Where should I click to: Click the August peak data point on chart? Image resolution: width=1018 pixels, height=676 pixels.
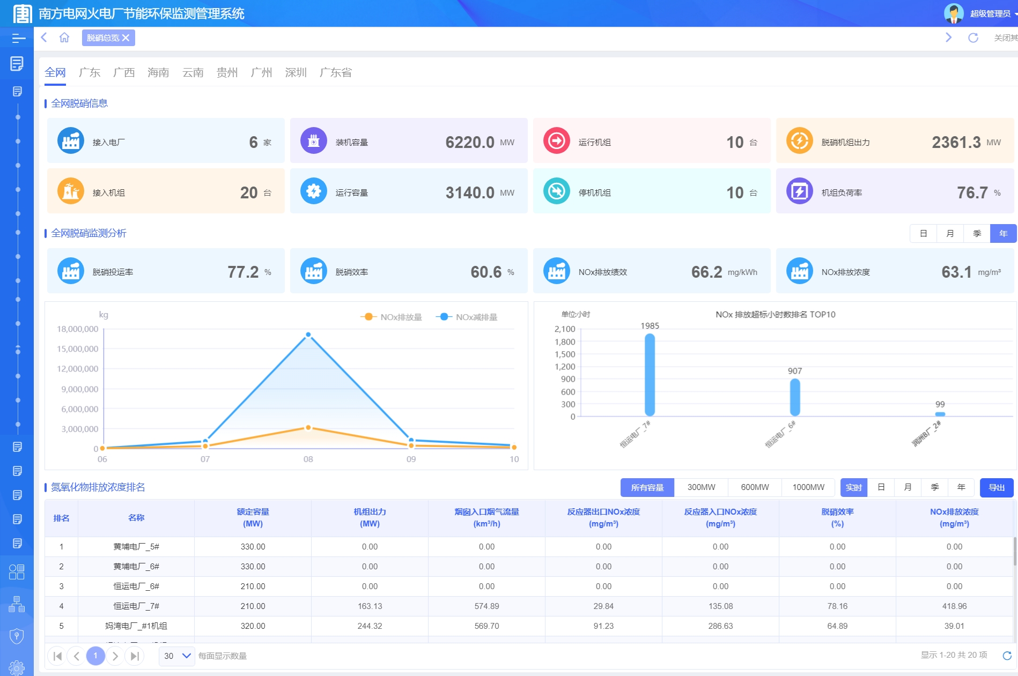tap(308, 335)
